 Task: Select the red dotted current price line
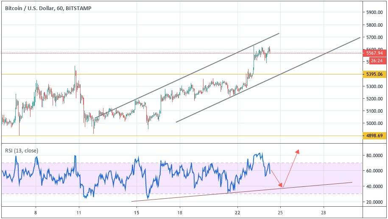(182, 53)
